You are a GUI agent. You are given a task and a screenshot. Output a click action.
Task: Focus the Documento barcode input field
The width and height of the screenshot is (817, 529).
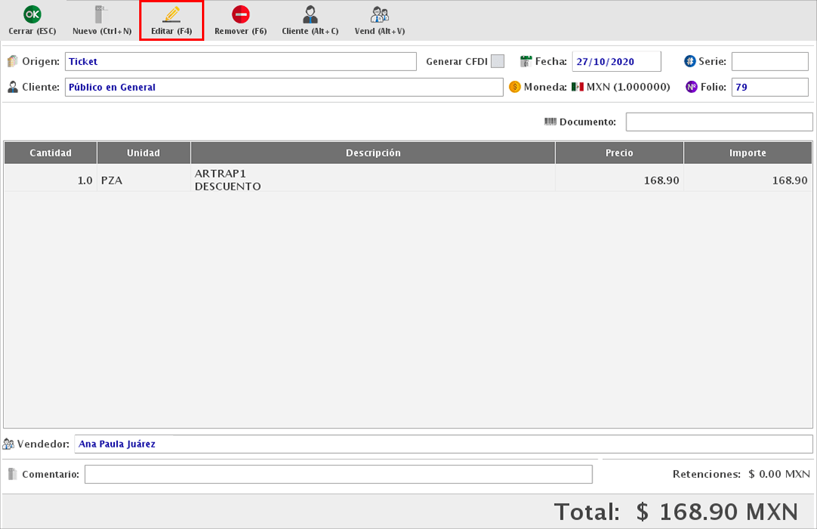pyautogui.click(x=719, y=122)
